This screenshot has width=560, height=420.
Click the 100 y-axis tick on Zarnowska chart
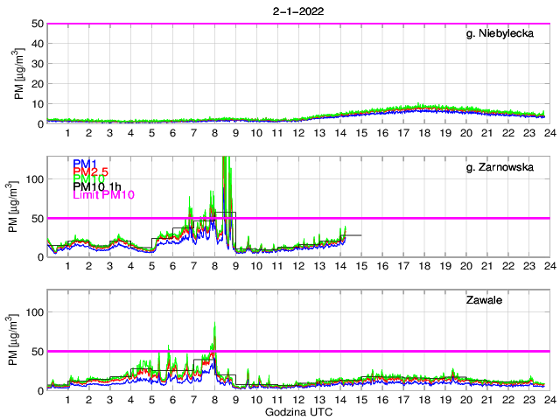34,178
